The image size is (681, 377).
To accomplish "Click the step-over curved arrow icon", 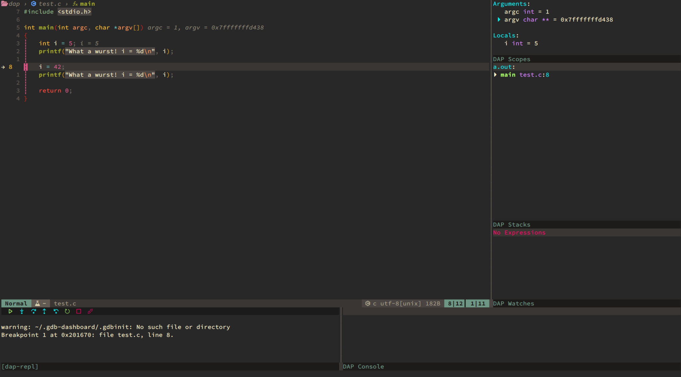I will pyautogui.click(x=34, y=312).
